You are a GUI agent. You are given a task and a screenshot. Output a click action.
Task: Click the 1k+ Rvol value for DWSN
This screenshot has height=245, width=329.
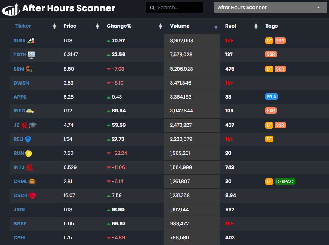click(229, 83)
